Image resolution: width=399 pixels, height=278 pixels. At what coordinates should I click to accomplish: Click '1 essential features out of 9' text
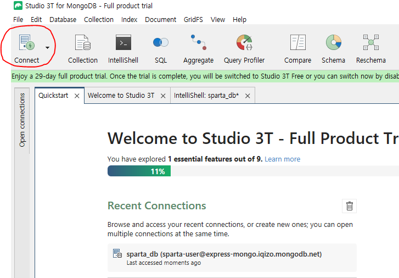click(215, 159)
